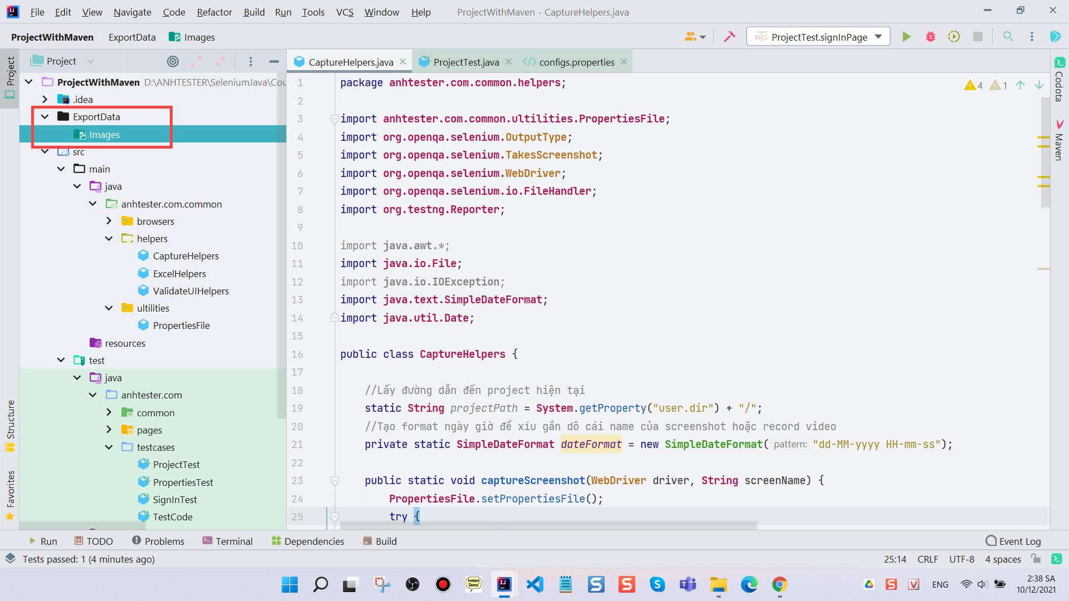Toggle read-only lock icon in status bar
Viewport: 1069px width, 601px height.
click(1036, 559)
